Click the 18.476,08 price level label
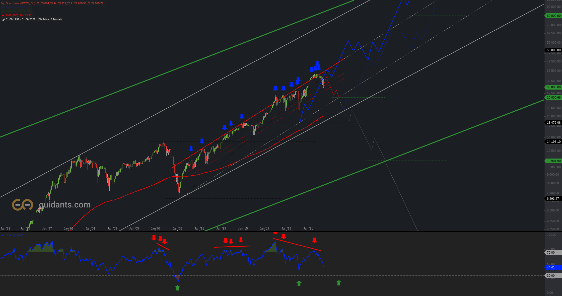The image size is (562, 296). coord(553,123)
